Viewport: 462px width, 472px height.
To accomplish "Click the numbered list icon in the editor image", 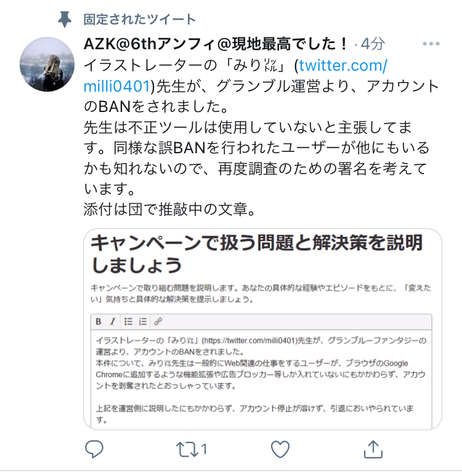I will (143, 322).
